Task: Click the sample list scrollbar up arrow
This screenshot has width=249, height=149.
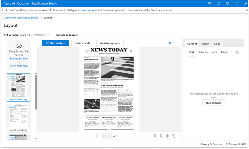Action: (36, 73)
